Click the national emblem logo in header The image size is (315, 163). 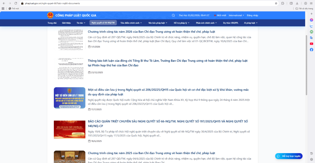(x=50, y=15)
